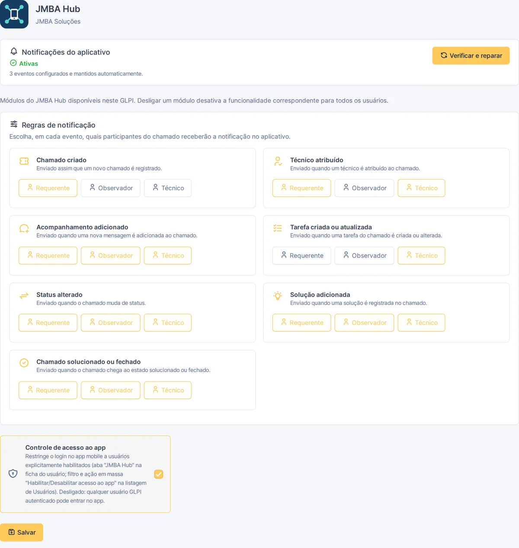Toggle Requerente for Técnico atribuído
Screen dimensions: 519x548
(x=302, y=188)
